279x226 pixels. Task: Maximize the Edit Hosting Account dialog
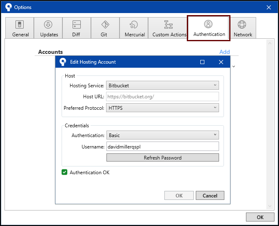[x=202, y=62]
